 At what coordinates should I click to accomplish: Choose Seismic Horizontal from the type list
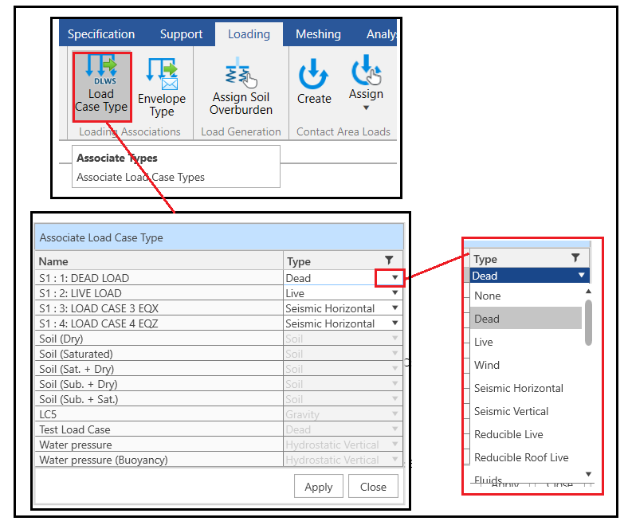518,388
